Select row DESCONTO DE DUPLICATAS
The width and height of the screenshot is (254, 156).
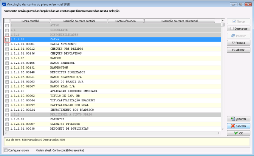click(116, 128)
